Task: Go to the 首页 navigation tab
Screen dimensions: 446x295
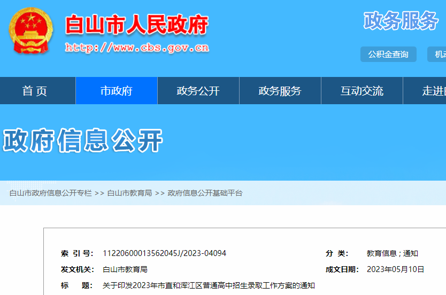Action: point(37,91)
